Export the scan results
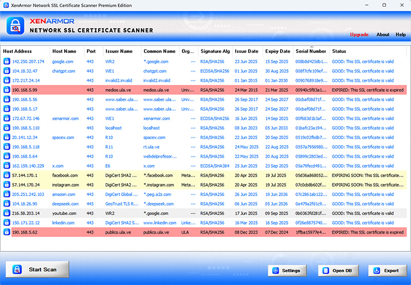Screen dimensions: 411x285 [x=387, y=271]
